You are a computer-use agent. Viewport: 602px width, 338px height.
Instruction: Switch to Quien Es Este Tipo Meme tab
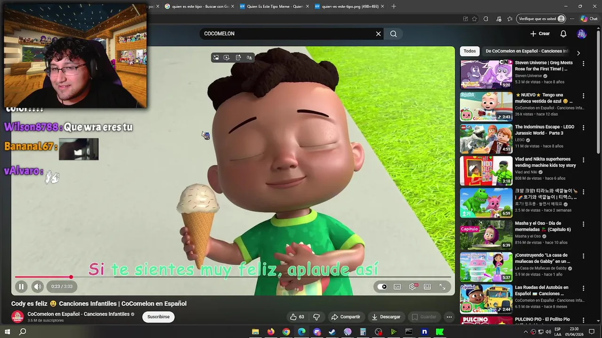(274, 7)
